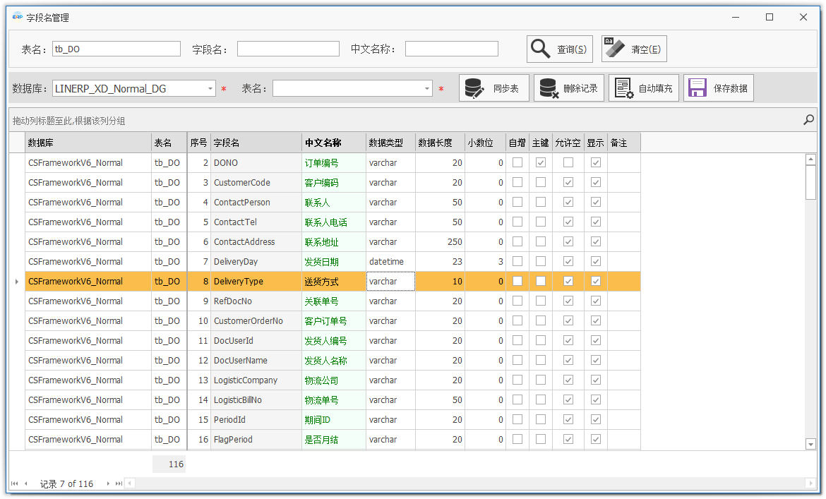Toggle 显示 checkbox for DeliveryType row

click(595, 281)
